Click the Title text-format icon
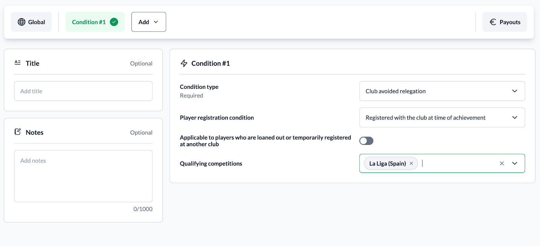This screenshot has height=246, width=540. pyautogui.click(x=18, y=63)
